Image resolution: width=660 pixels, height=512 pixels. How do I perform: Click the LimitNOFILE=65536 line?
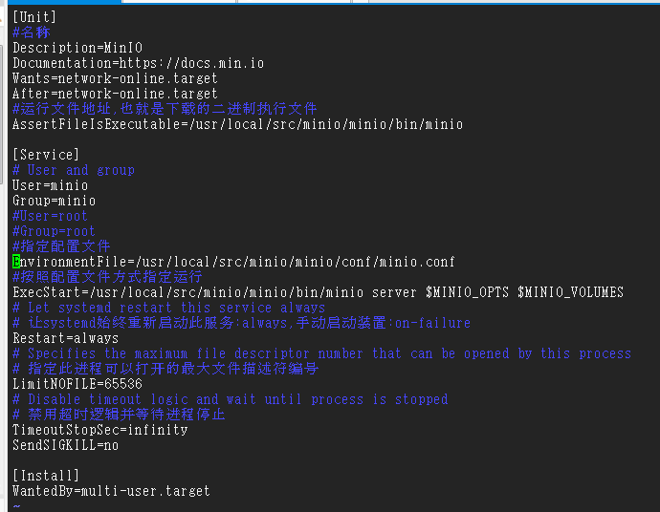77,384
